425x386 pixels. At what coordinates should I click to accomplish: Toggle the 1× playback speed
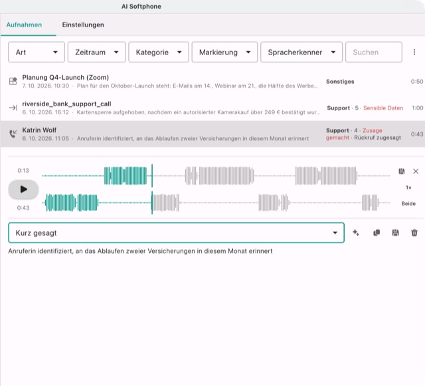(x=408, y=187)
